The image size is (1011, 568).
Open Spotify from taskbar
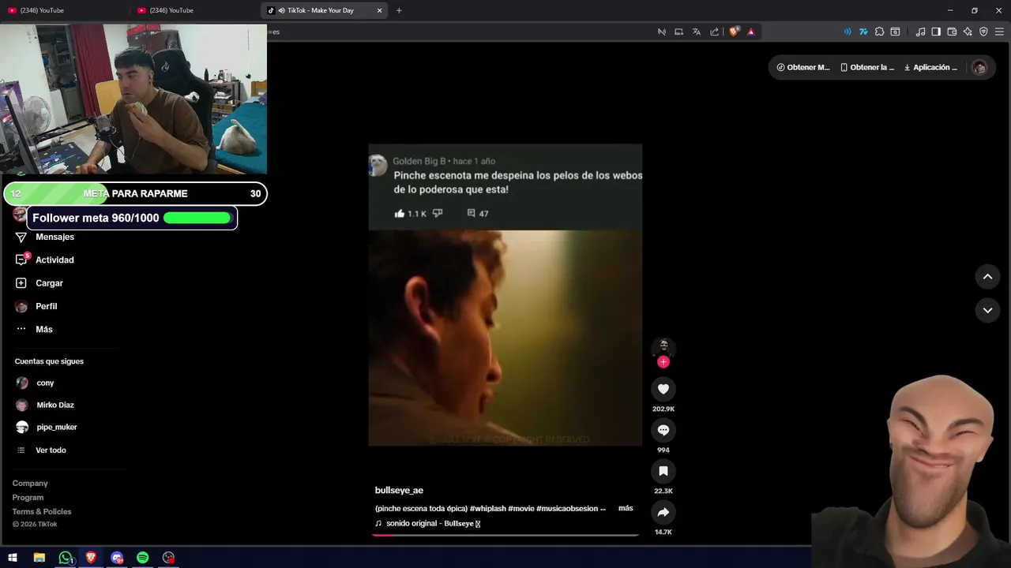point(143,558)
